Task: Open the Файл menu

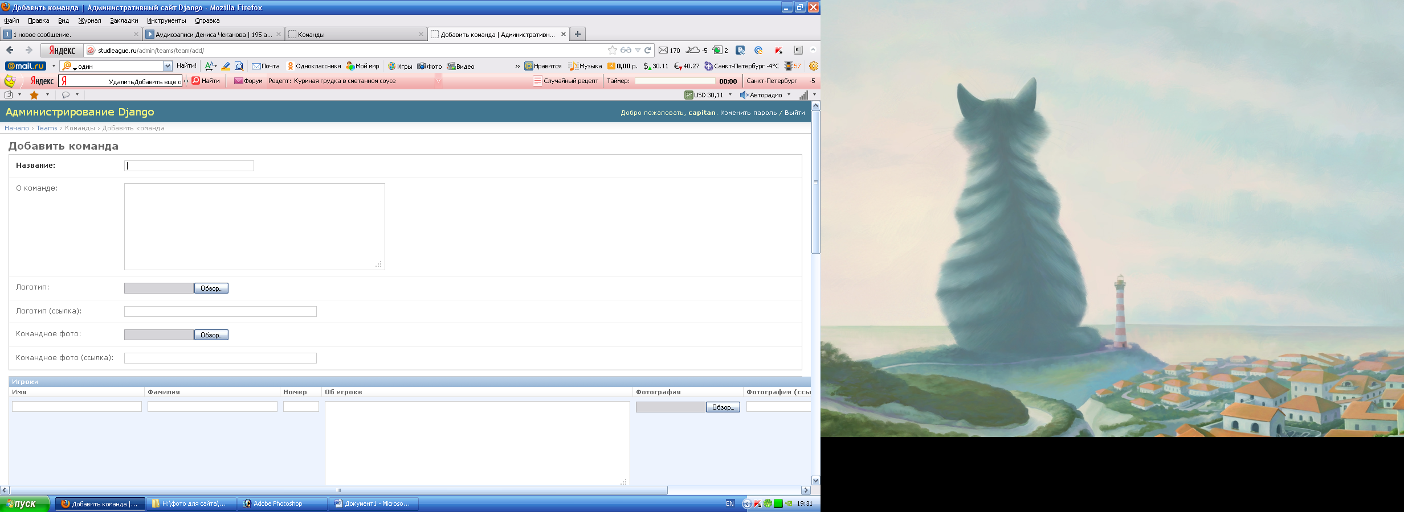Action: click(11, 20)
